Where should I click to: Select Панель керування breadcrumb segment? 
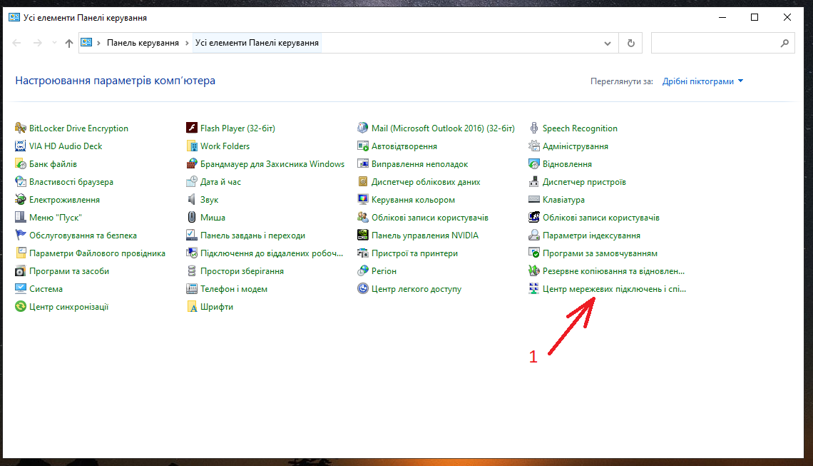[143, 44]
